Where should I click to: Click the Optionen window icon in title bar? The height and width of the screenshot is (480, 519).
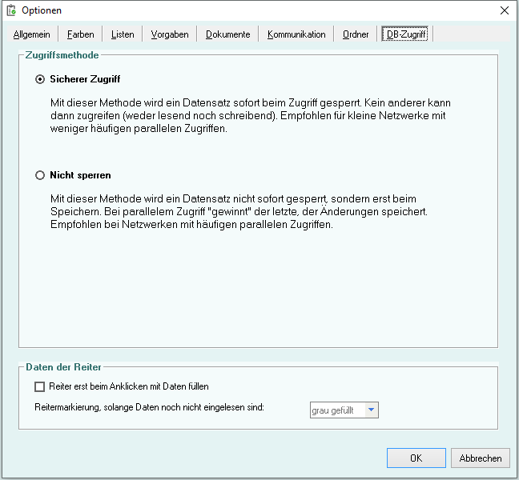11,10
